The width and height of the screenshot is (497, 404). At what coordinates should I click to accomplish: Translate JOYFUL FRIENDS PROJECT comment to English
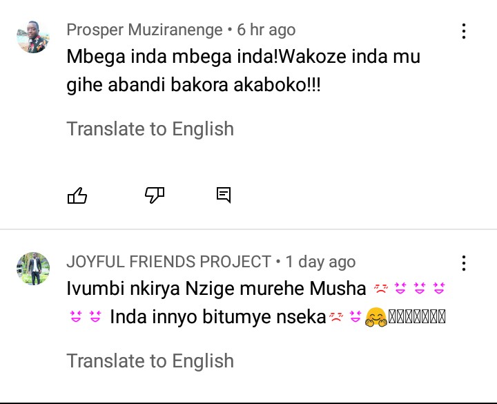[150, 361]
